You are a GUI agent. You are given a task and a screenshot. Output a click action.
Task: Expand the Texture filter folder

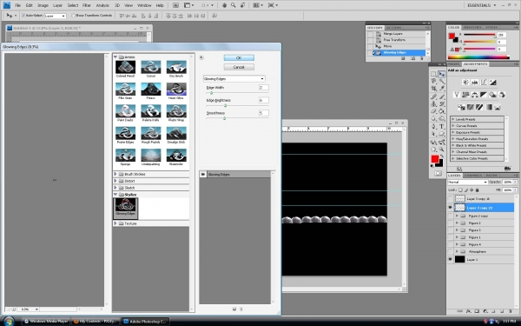pos(115,223)
